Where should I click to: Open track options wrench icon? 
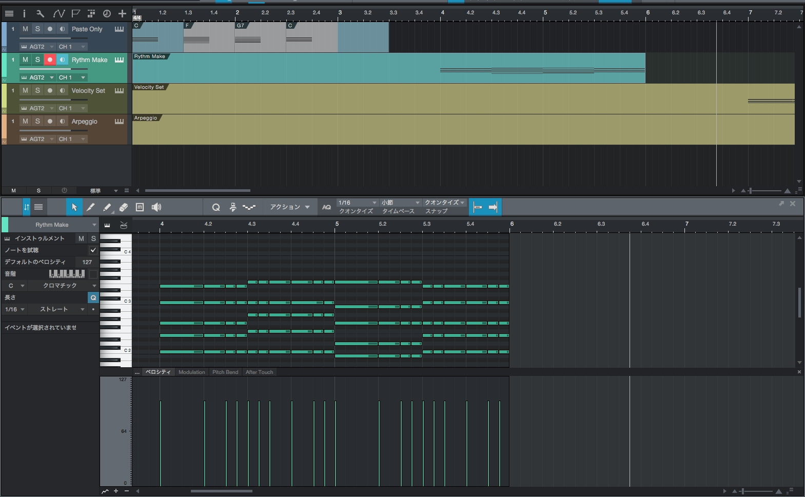(41, 14)
